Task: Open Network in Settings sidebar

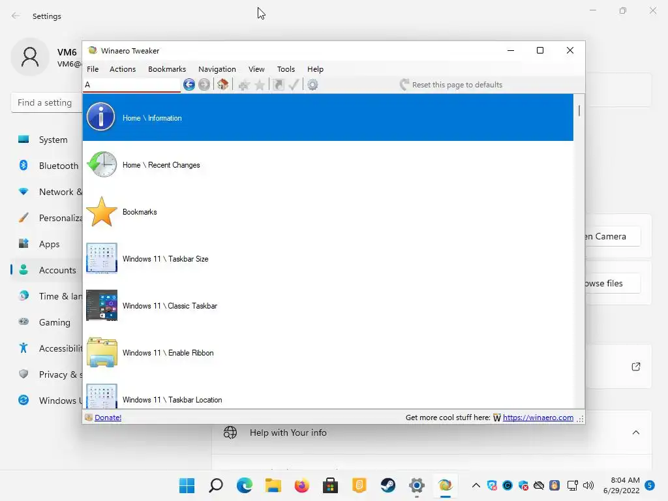Action: [47, 192]
